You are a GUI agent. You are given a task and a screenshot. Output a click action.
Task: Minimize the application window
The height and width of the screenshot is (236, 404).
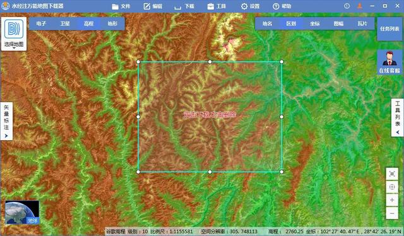coord(372,6)
